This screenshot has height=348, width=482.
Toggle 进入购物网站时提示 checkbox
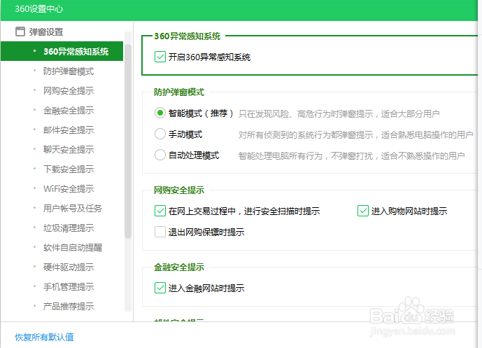coord(363,211)
